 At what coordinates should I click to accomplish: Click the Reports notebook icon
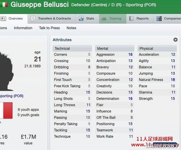(131, 19)
